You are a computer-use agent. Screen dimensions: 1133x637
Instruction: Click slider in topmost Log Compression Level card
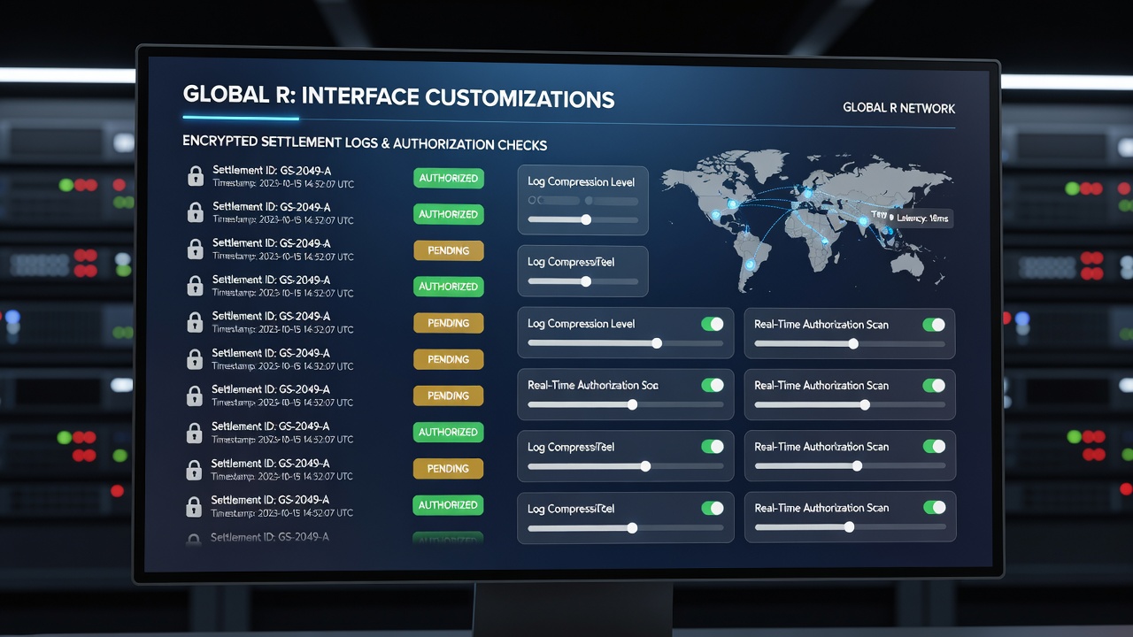click(x=582, y=219)
